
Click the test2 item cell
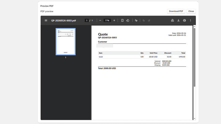101,57
